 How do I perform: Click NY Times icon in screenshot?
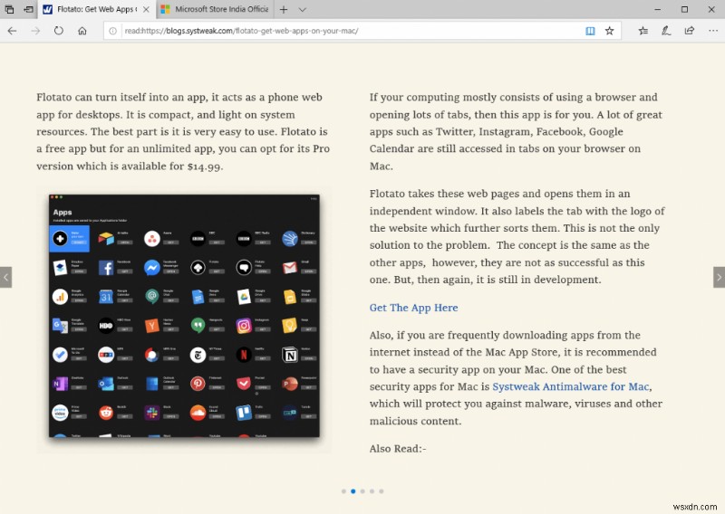(198, 355)
